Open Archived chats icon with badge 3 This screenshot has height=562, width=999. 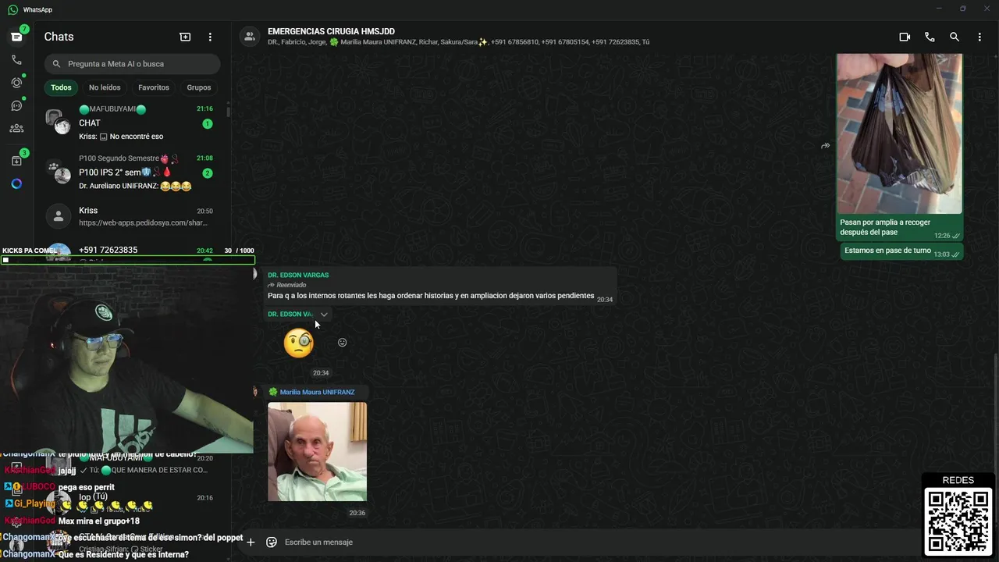[x=16, y=161]
